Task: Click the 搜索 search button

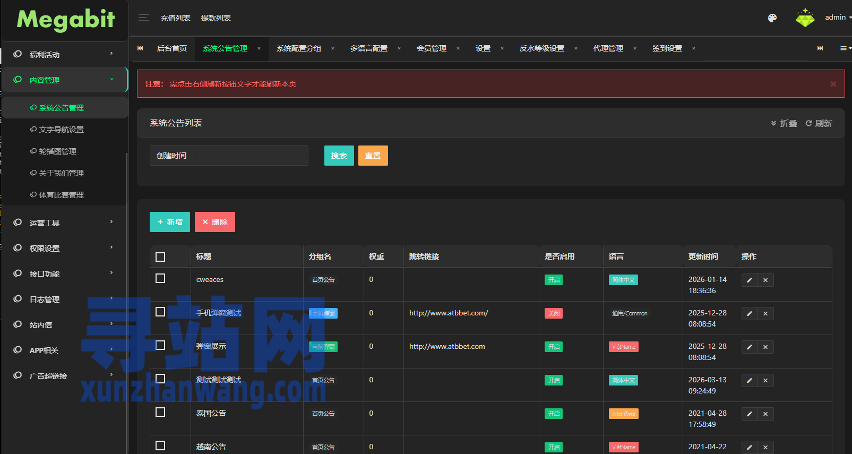Action: (x=339, y=156)
